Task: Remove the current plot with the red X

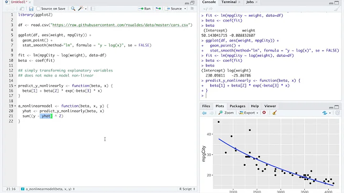Action: click(x=264, y=113)
